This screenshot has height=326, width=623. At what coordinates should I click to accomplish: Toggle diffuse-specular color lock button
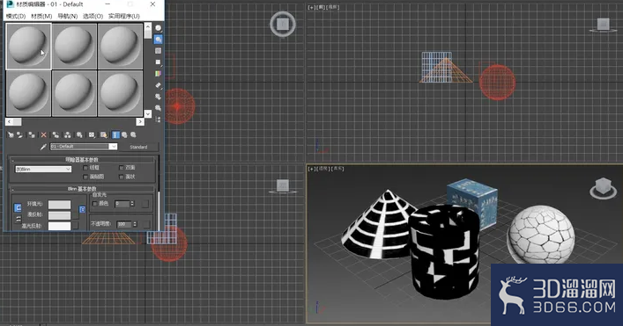pos(18,219)
